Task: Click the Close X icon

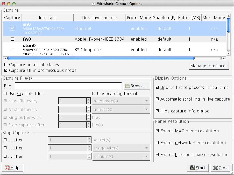Action: point(216,168)
